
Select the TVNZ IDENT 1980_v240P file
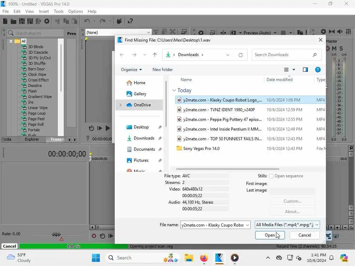219,110
